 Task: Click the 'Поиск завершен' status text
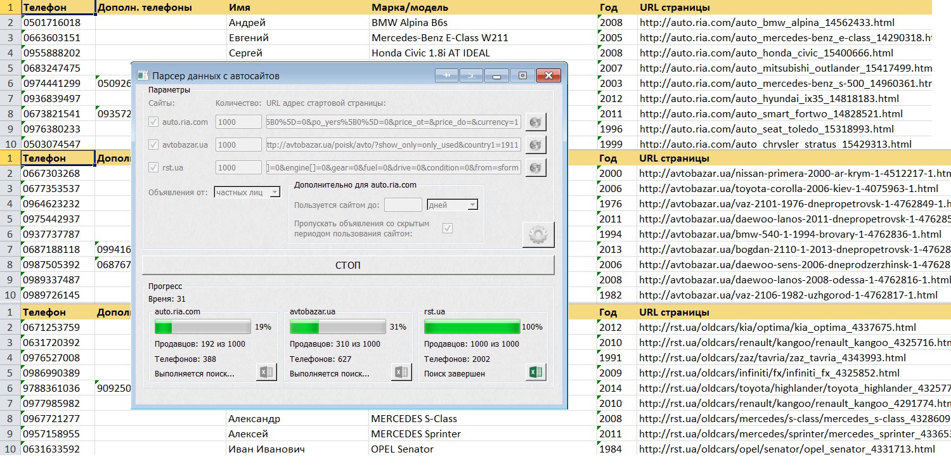pos(455,373)
